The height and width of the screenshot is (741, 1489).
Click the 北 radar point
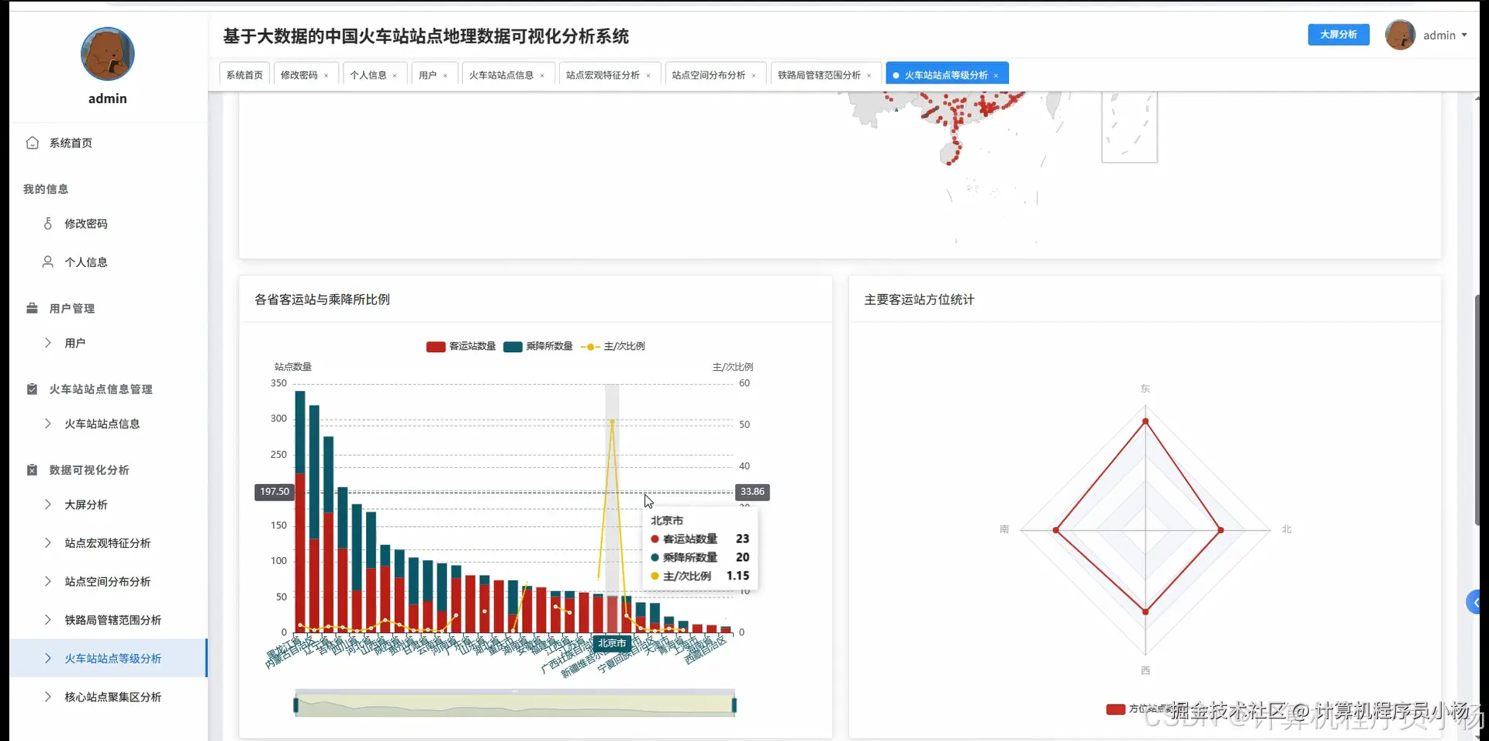click(x=1221, y=530)
